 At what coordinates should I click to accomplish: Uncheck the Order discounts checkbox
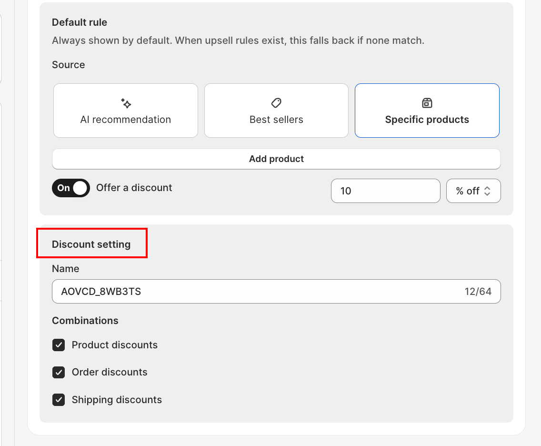pos(59,372)
